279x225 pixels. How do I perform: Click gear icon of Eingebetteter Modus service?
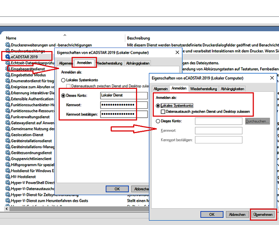(x=8, y=75)
